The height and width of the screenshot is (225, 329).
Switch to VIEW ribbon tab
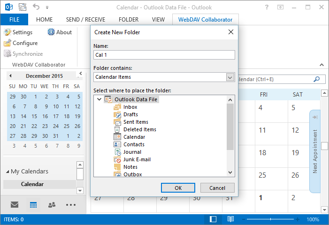(158, 20)
